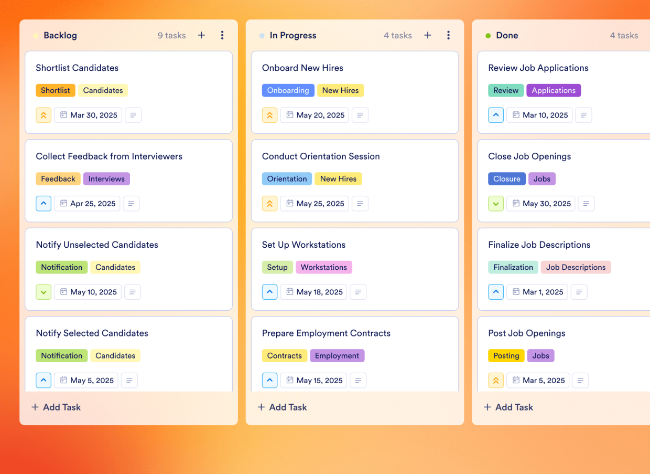
Task: Click priority icon on Post Job Openings card
Action: tap(496, 380)
